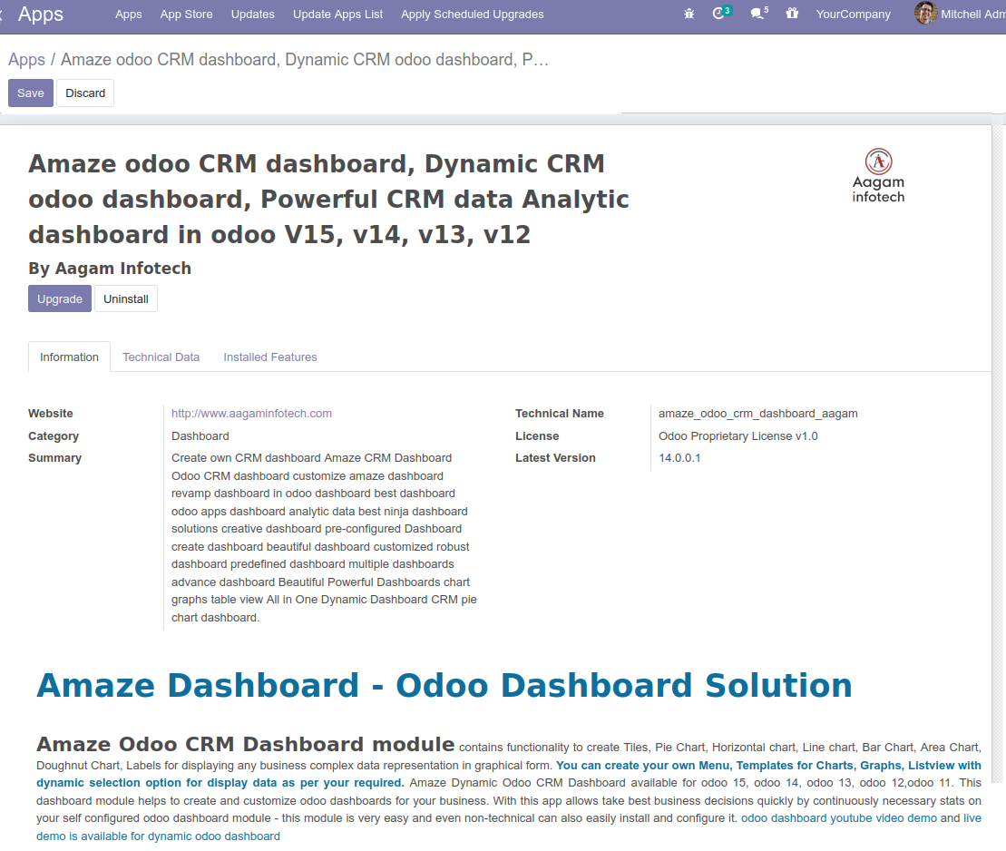This screenshot has height=851, width=1006.
Task: Click the Amaze Dashboard - Odoo Dashboard Solution heading
Action: 444,685
